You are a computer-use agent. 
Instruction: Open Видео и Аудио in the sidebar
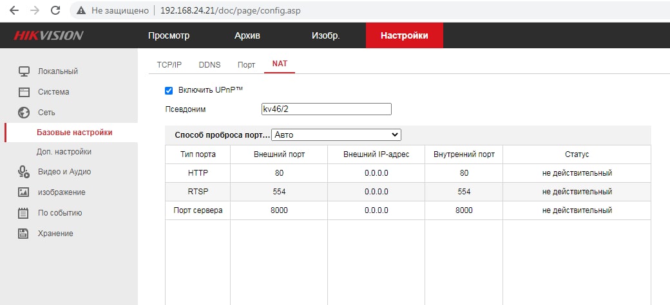[64, 172]
